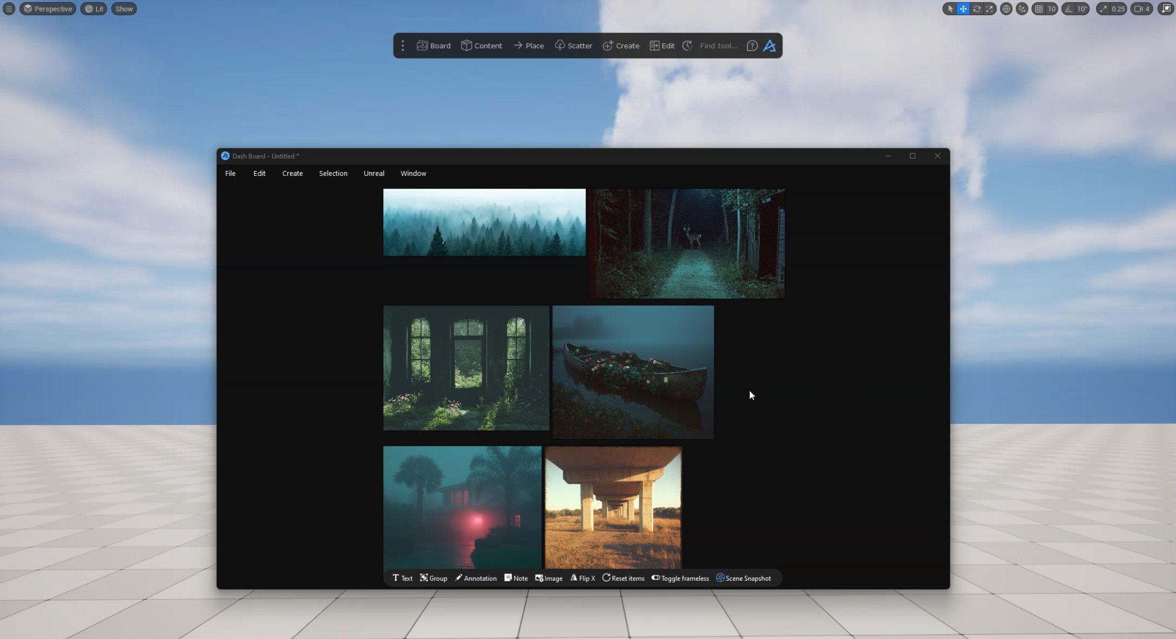Click the Dash logo icon in toolbar
This screenshot has width=1176, height=639.
pyautogui.click(x=770, y=46)
